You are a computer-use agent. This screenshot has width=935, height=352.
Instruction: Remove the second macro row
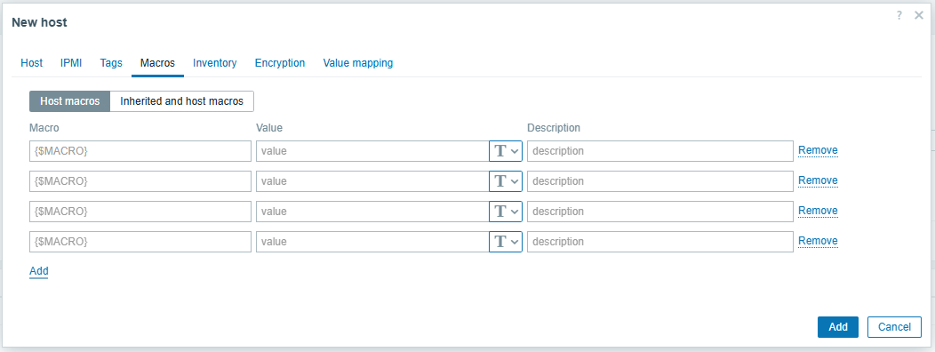818,180
